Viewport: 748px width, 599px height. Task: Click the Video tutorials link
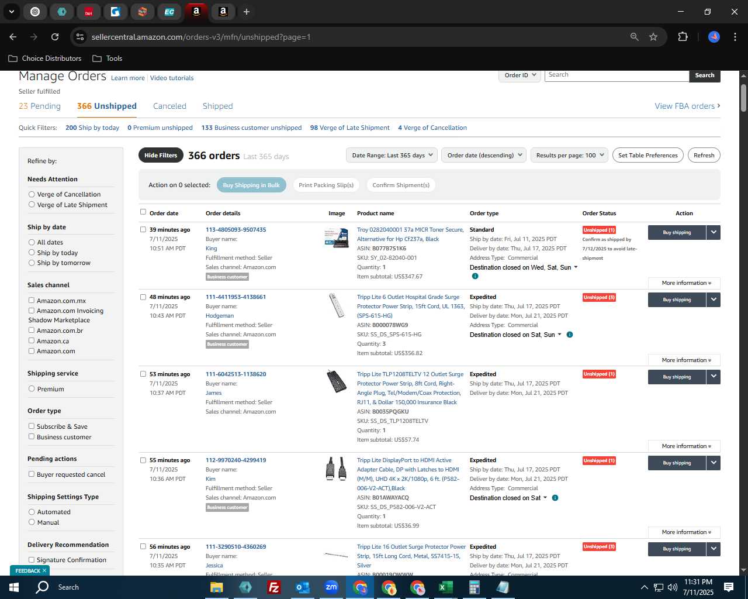pyautogui.click(x=172, y=78)
